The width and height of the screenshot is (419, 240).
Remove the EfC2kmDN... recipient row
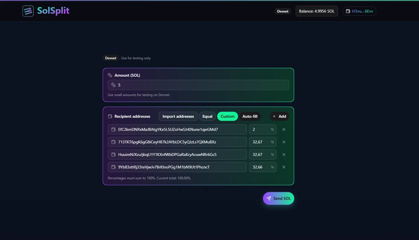pos(284,129)
